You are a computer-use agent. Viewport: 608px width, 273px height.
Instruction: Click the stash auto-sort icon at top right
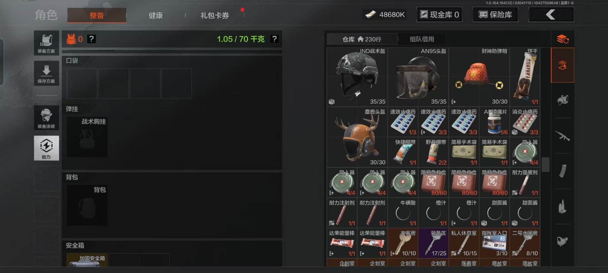[562, 39]
